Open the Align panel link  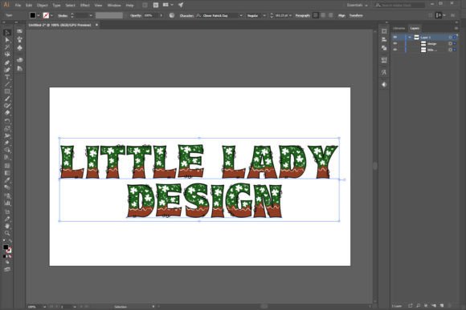[x=341, y=15]
